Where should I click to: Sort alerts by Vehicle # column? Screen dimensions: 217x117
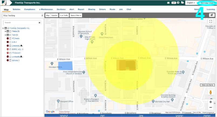64,115
